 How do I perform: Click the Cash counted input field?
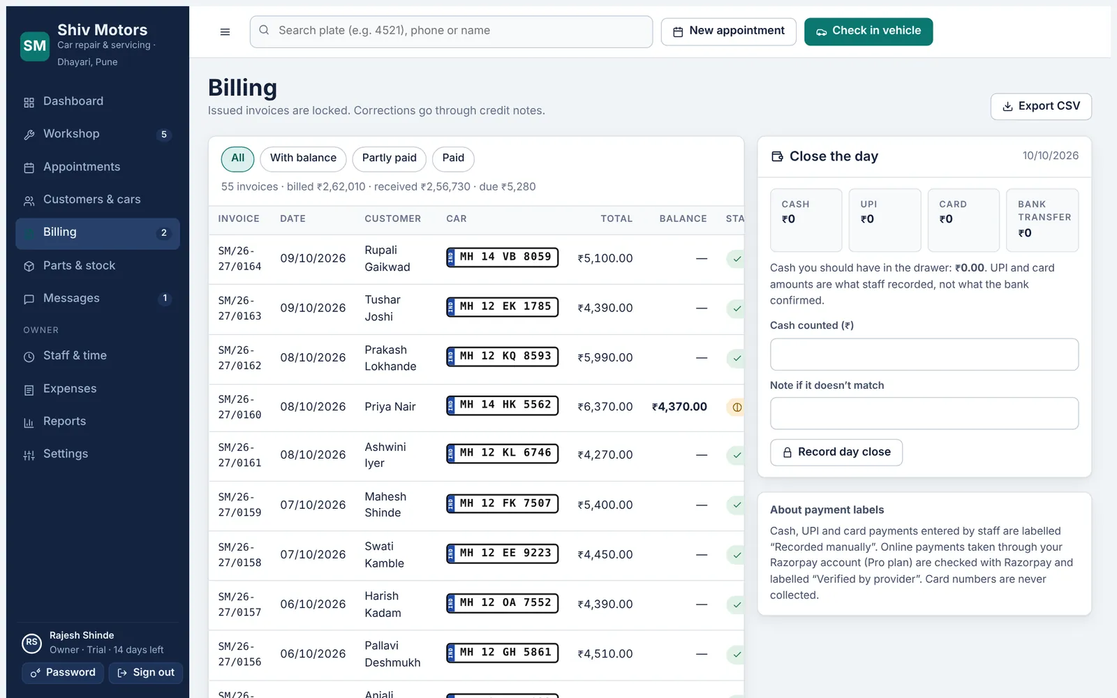924,355
